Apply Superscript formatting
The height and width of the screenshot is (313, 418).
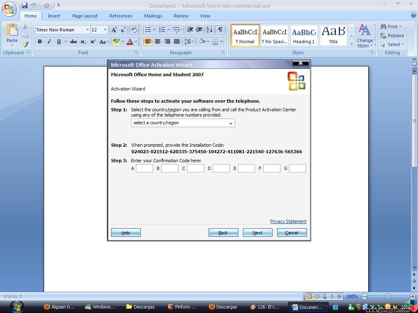coord(93,42)
